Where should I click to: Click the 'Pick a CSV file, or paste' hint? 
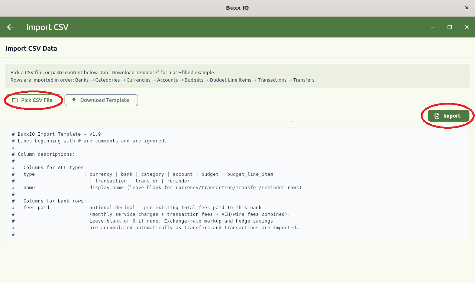click(113, 73)
